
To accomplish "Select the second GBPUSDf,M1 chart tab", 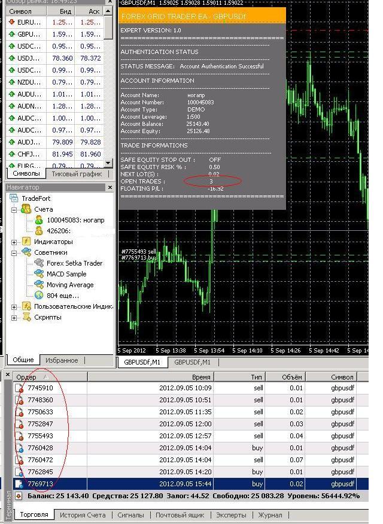I will point(193,362).
